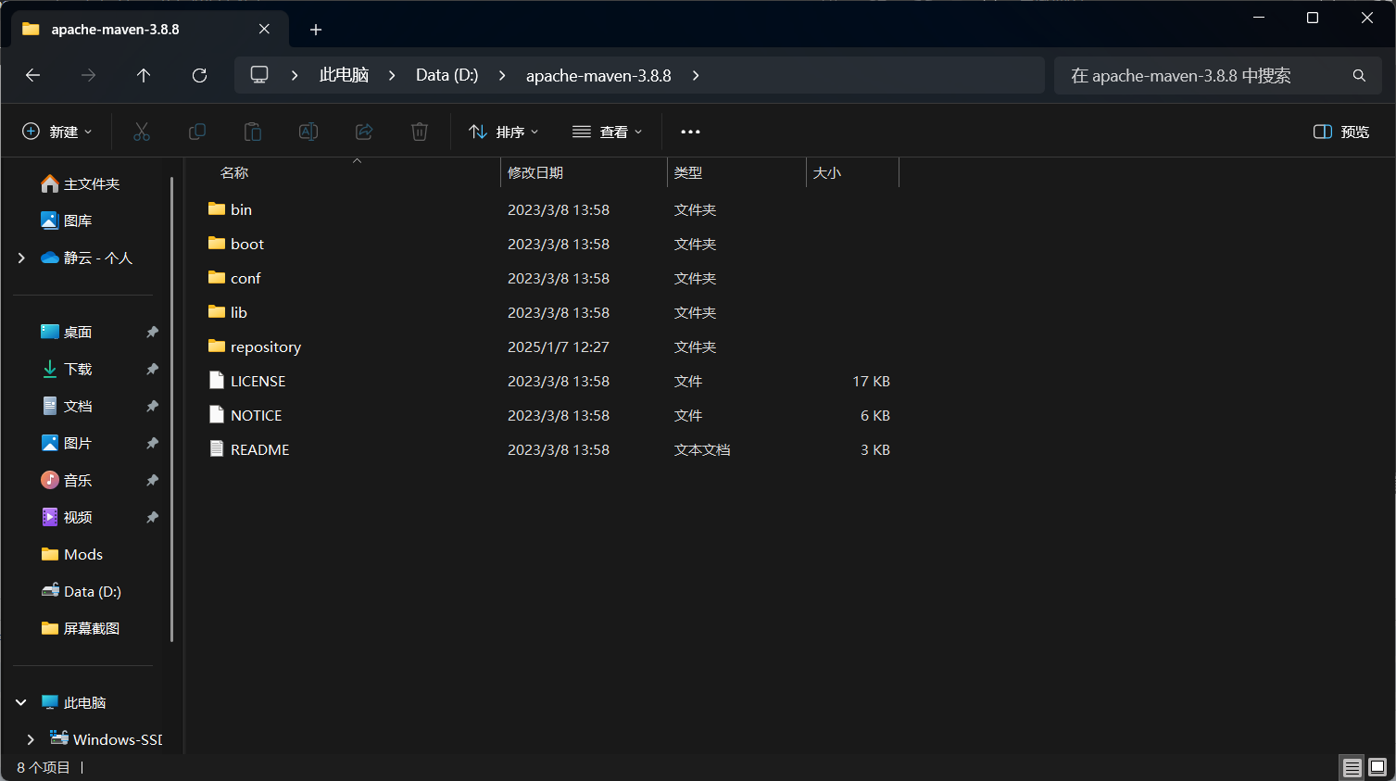Switch to large thumbnails view in the status bar

[x=1377, y=767]
